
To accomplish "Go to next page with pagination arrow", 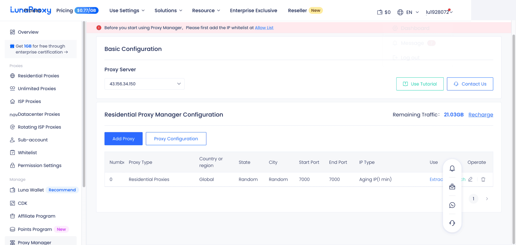I will (x=487, y=199).
